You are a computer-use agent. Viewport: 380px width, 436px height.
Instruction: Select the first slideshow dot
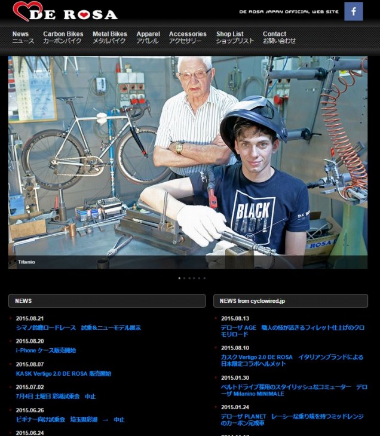coord(179,278)
